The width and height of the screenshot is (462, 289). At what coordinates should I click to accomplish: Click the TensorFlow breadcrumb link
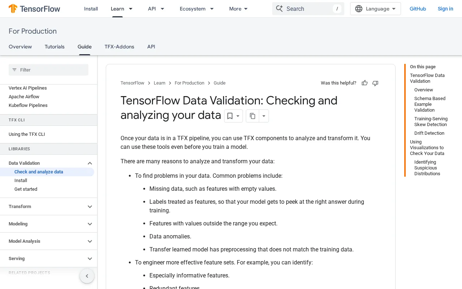[x=132, y=83]
